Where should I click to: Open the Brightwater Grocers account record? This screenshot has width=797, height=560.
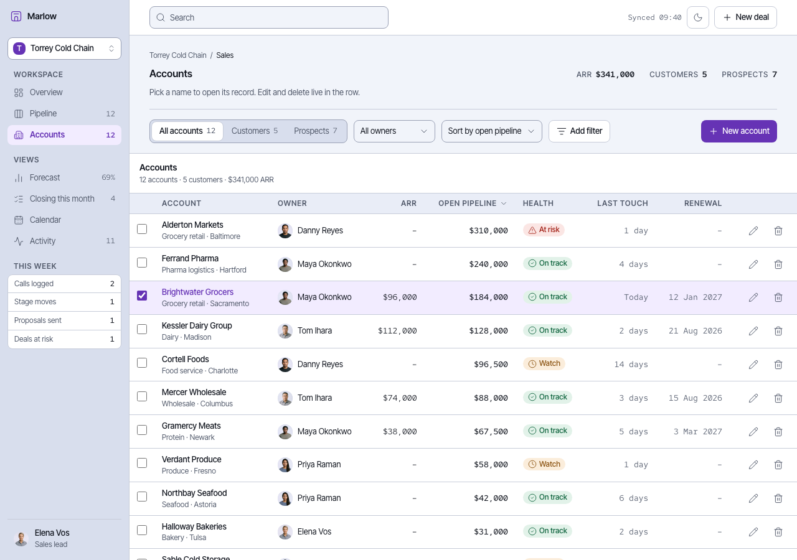click(x=197, y=292)
